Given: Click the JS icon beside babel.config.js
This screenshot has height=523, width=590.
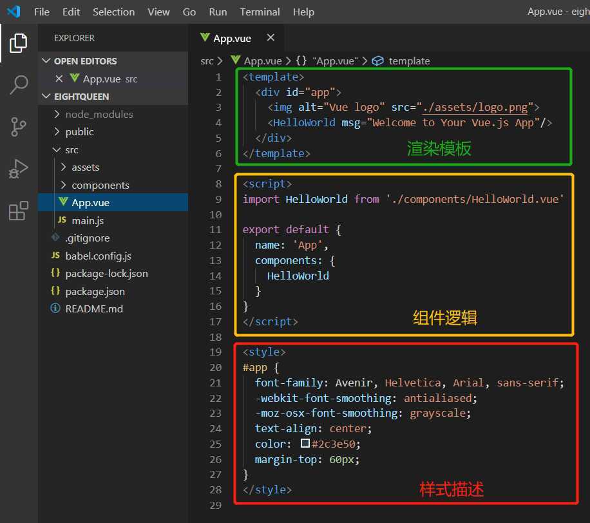Looking at the screenshot, I should [55, 255].
